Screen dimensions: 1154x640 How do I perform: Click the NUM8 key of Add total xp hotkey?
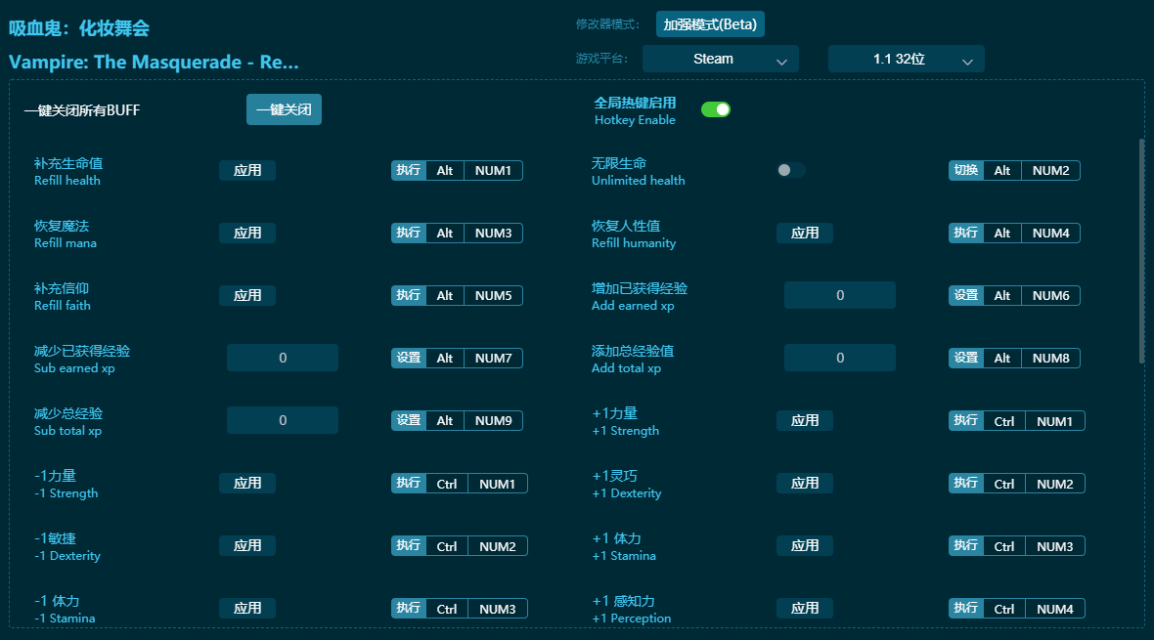point(1050,359)
